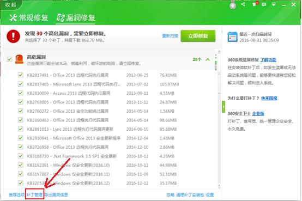Uncheck the last patch dated 2016-12-12
The width and height of the screenshot is (302, 201).
(x=20, y=182)
